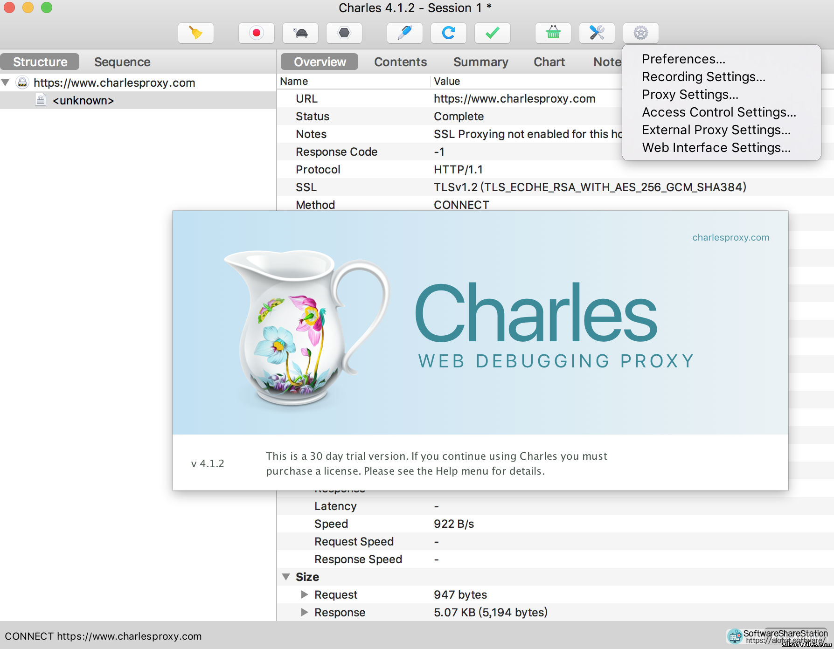
Task: Expand the Response size row
Action: (x=305, y=612)
